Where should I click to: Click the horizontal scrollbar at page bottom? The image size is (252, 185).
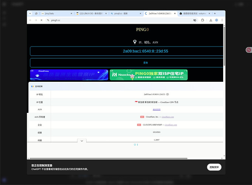[109, 158]
